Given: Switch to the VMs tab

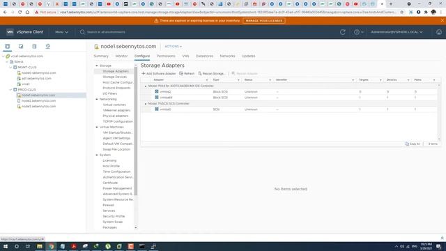Looking at the screenshot, I should [x=185, y=56].
